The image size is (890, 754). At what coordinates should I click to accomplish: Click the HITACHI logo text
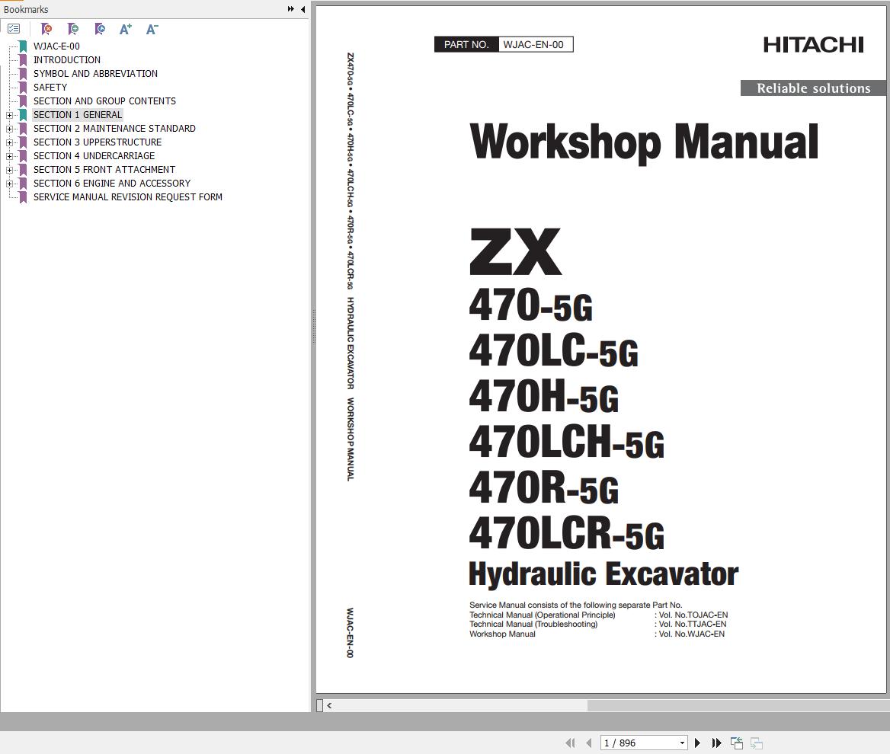(x=813, y=45)
